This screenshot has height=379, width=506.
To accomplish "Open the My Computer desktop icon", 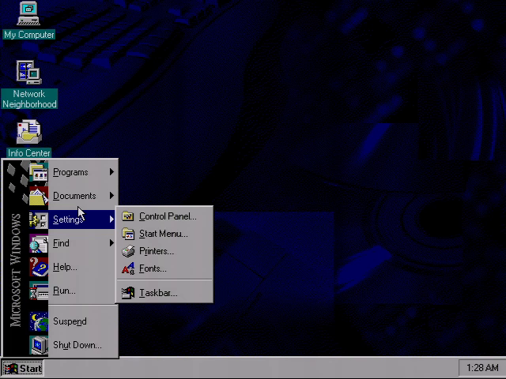I will pyautogui.click(x=29, y=14).
